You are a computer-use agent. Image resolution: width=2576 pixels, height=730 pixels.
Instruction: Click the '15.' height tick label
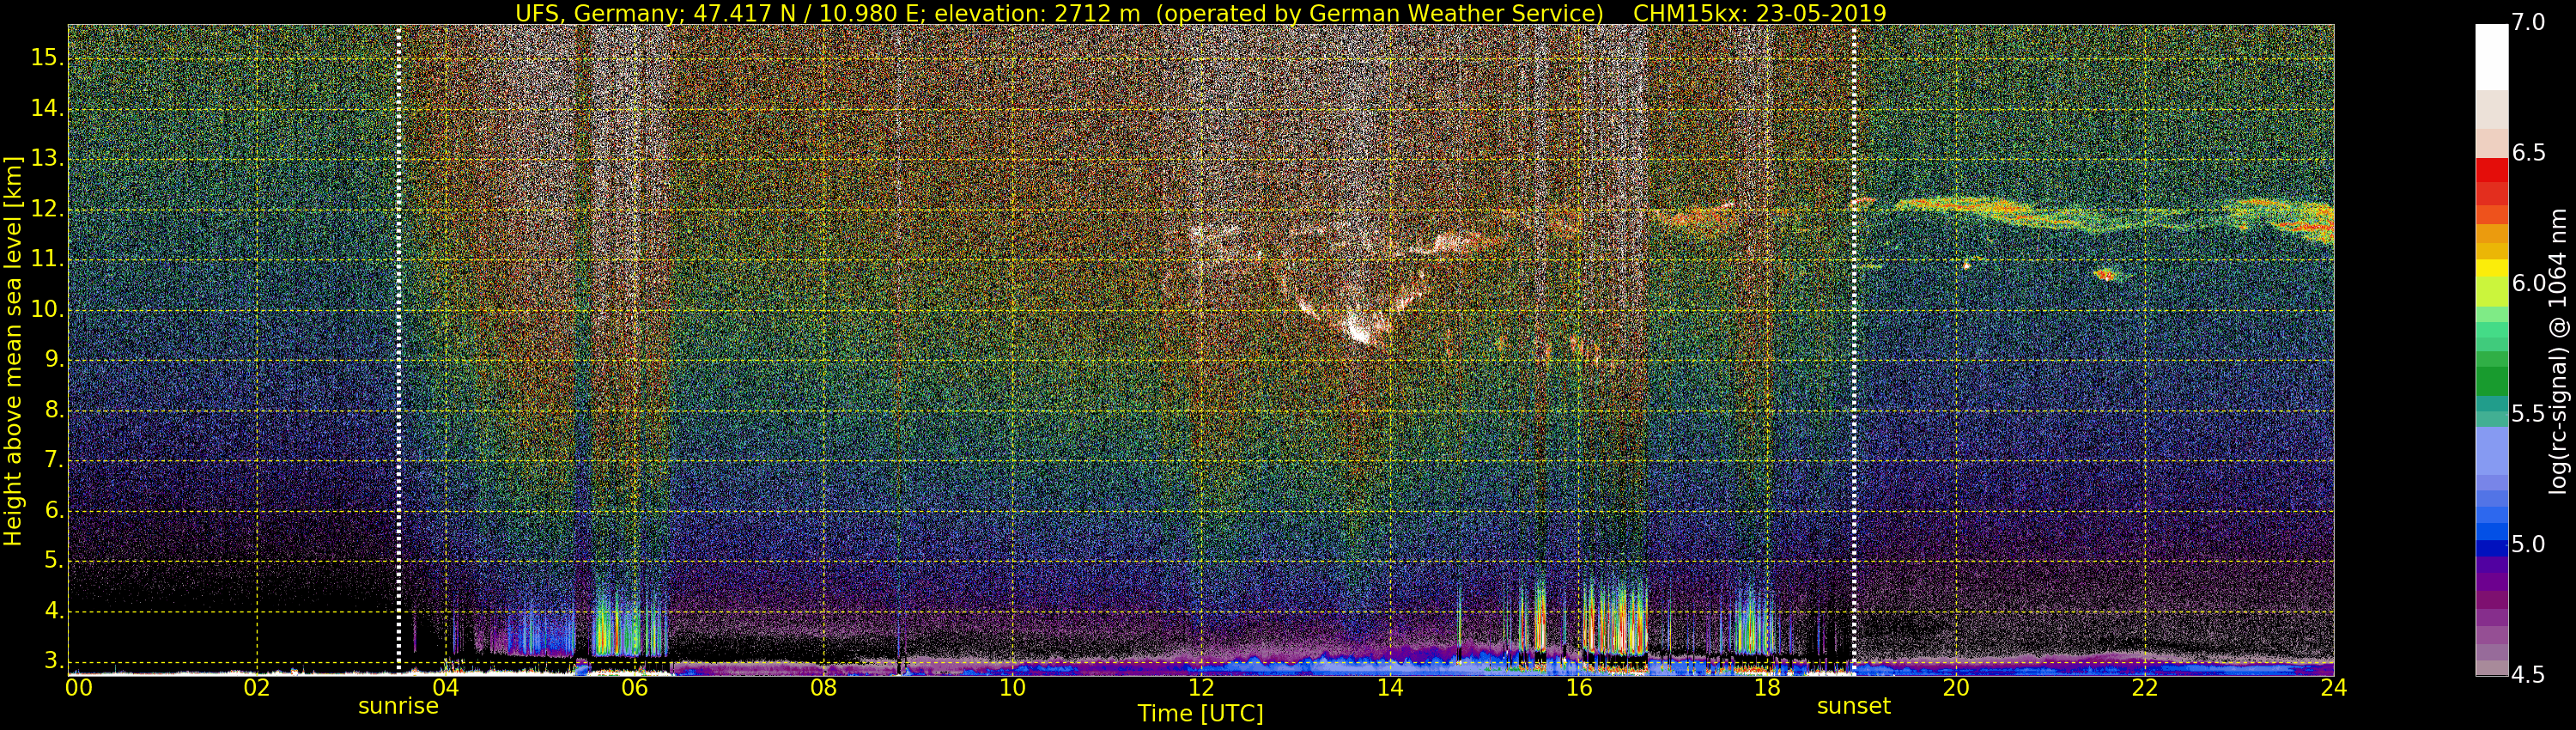click(47, 58)
